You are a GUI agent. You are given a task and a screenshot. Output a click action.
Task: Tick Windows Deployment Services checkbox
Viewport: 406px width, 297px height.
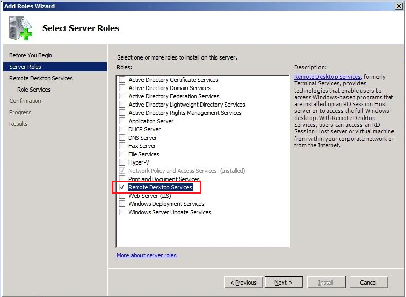tap(122, 204)
